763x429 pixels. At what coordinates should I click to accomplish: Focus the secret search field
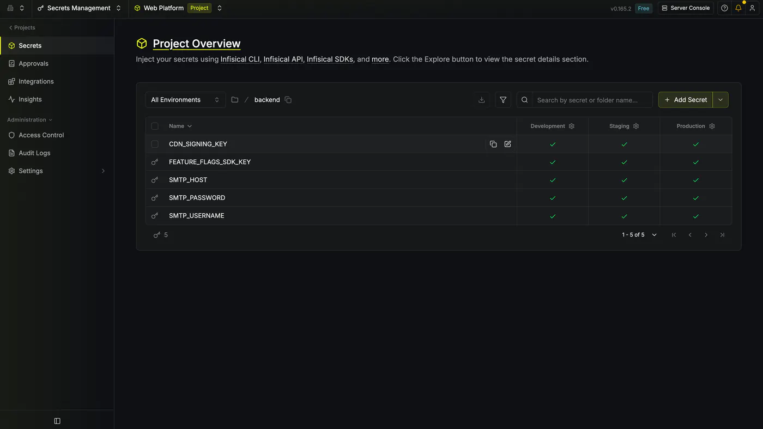[592, 100]
